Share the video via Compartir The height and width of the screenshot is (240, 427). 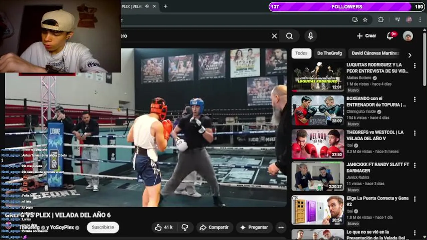tap(214, 227)
